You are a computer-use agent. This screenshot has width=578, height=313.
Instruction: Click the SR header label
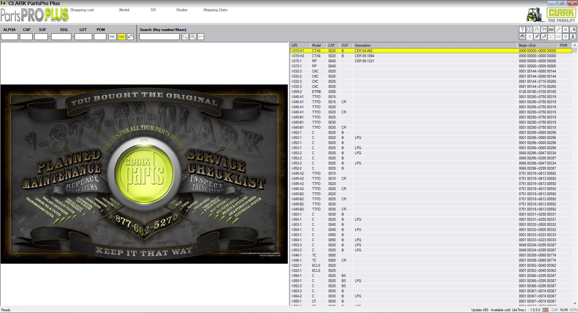pos(153,10)
